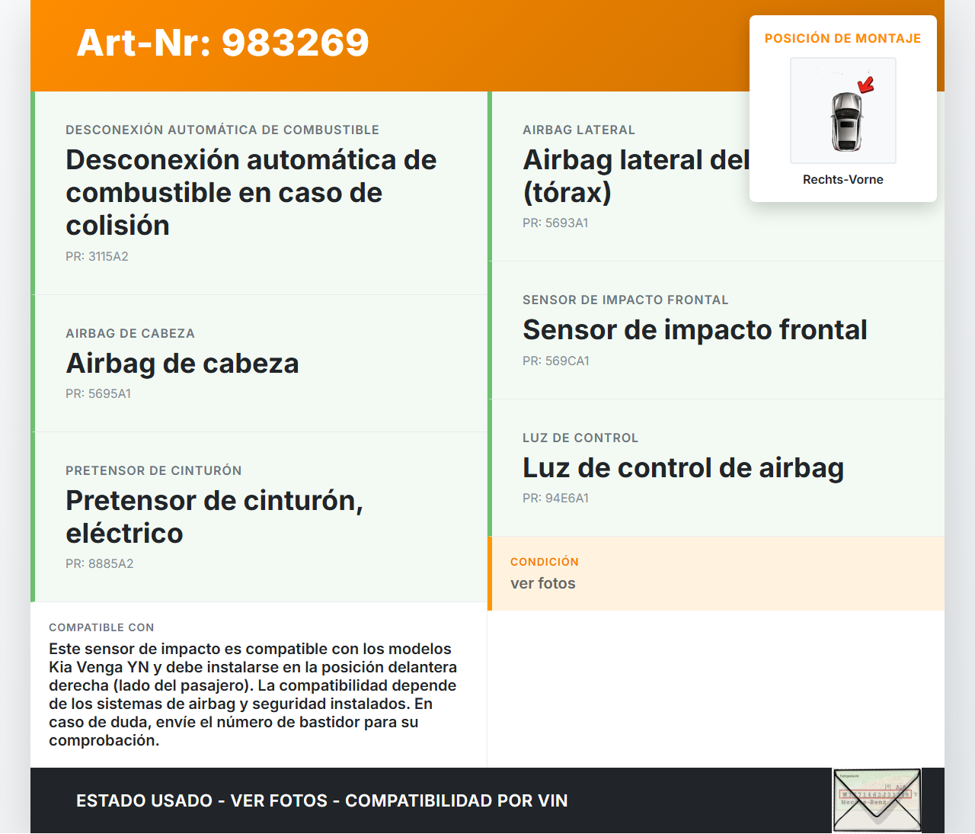Select 'Luz de control de airbag' title
Viewport: 975px width, 834px height.
[683, 468]
